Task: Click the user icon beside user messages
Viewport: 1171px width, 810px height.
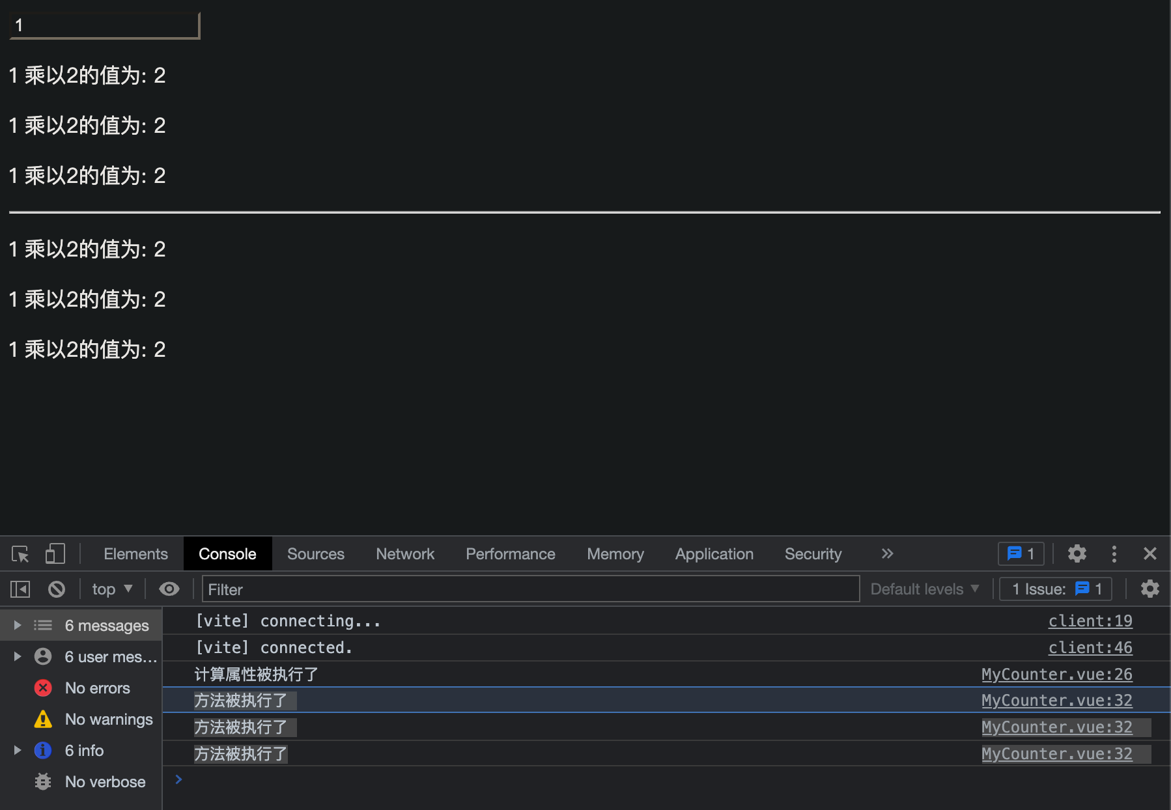Action: [43, 656]
